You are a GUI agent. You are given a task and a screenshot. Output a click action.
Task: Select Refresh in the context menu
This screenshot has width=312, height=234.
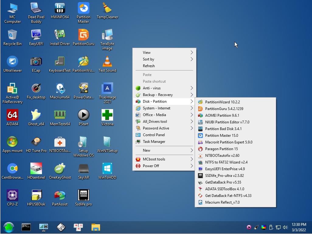pos(149,66)
